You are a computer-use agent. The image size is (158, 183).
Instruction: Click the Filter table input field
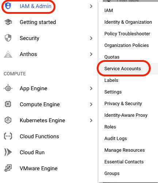coord(130,1)
